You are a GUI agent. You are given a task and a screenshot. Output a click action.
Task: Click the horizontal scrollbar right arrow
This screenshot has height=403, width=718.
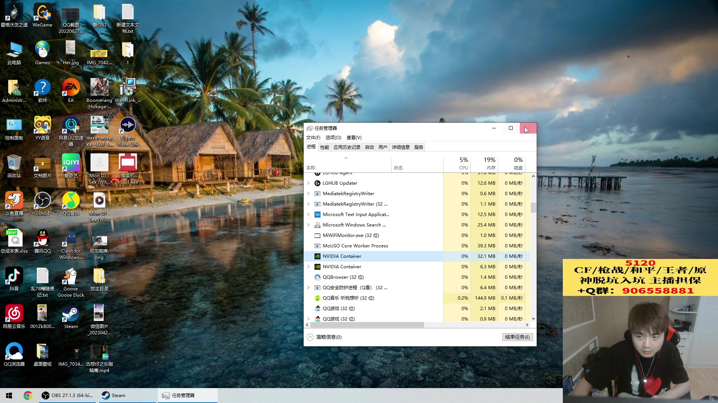[x=527, y=325]
